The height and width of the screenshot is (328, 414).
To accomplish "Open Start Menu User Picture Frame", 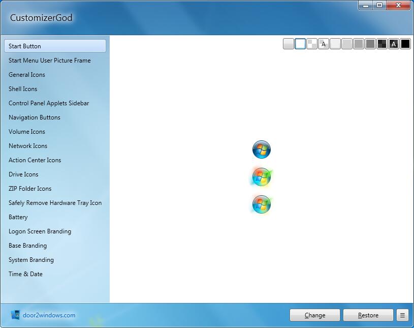I will (49, 61).
